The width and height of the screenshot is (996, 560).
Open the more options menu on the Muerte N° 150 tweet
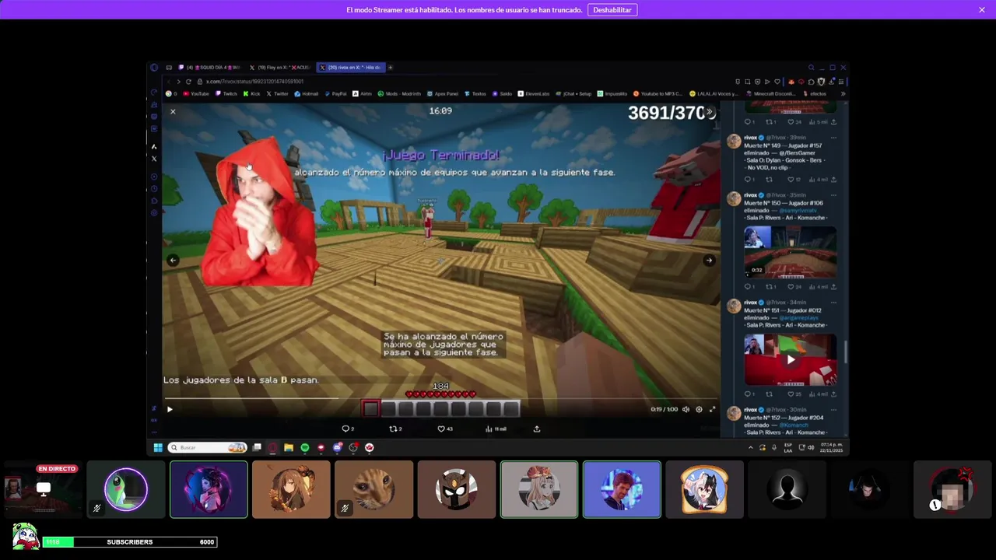point(833,195)
